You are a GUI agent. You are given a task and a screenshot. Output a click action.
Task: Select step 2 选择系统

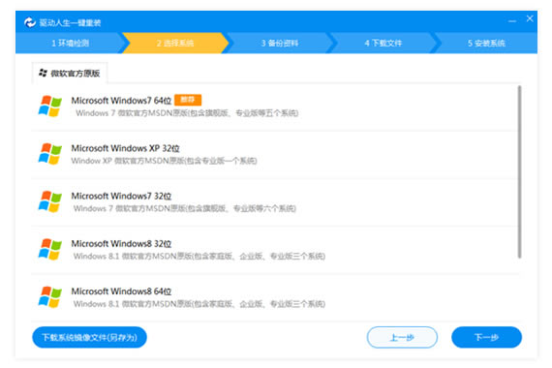click(x=175, y=43)
